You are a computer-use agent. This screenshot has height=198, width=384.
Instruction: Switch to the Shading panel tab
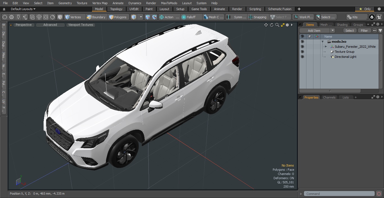click(x=342, y=25)
